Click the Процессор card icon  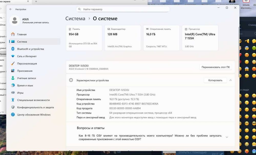pos(186,29)
